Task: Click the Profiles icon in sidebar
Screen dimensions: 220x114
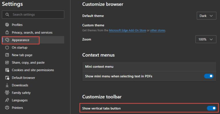Action: (x=7, y=25)
